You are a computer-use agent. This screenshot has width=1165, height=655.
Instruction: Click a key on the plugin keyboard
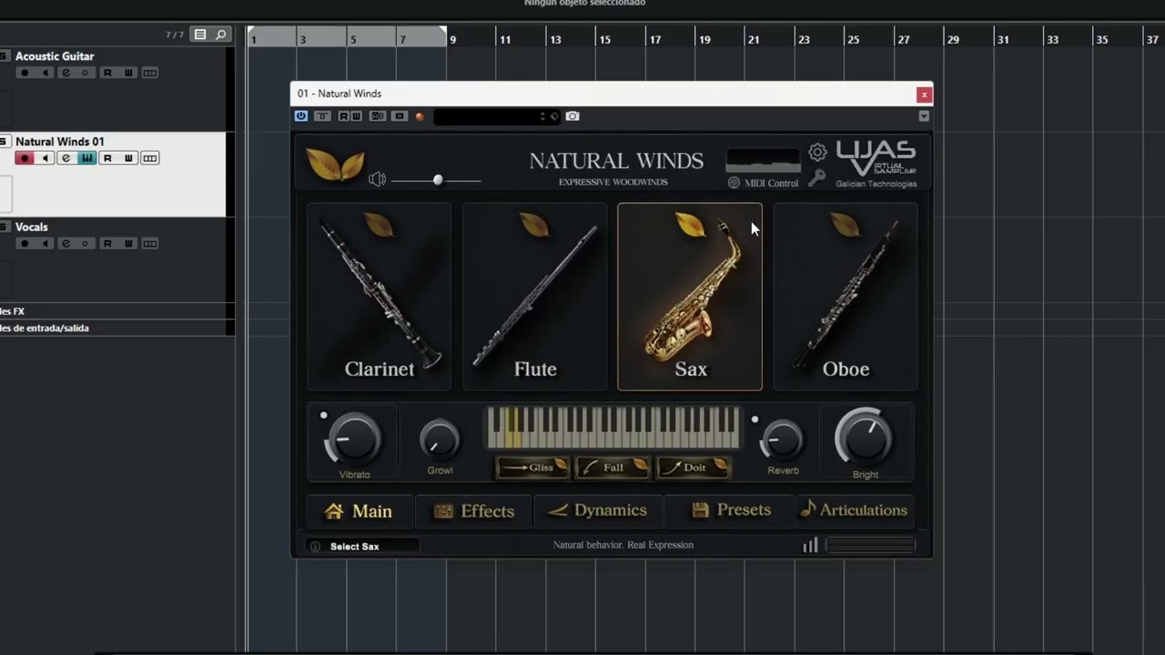(613, 428)
